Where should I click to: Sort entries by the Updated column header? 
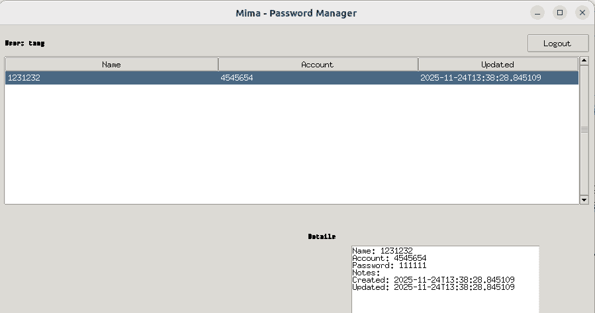(498, 64)
